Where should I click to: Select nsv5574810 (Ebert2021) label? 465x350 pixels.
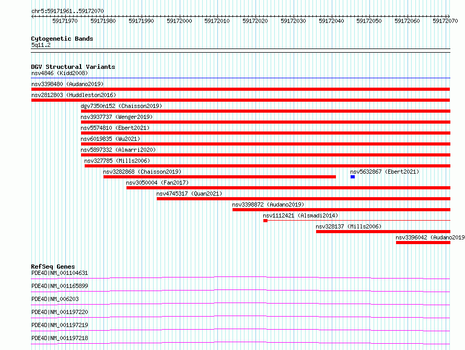115,128
